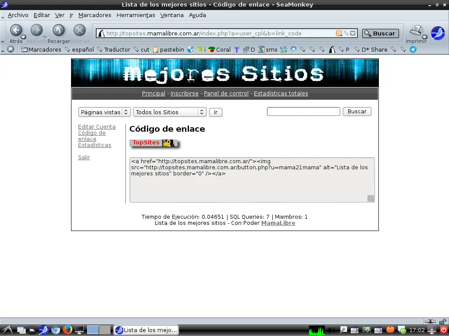This screenshot has width=449, height=336.
Task: Click inside the site search input field
Action: 303,111
